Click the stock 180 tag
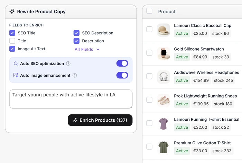242x163 pixels. point(223,104)
